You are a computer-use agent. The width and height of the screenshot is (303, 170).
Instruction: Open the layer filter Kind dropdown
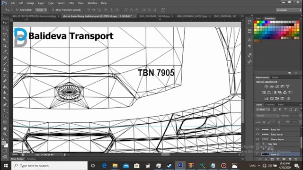click(263, 110)
